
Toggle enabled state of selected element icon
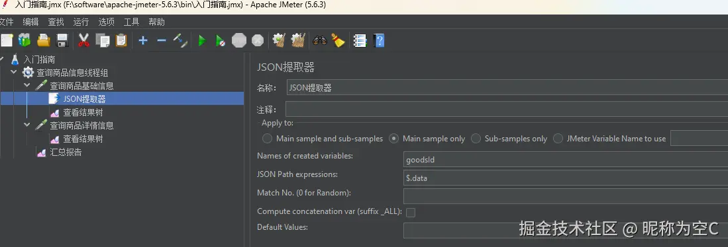point(180,41)
